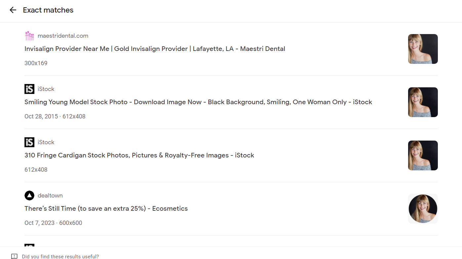The image size is (462, 259).
Task: Open the thumbnail for the Fringe Cardigan result
Action: [x=423, y=155]
